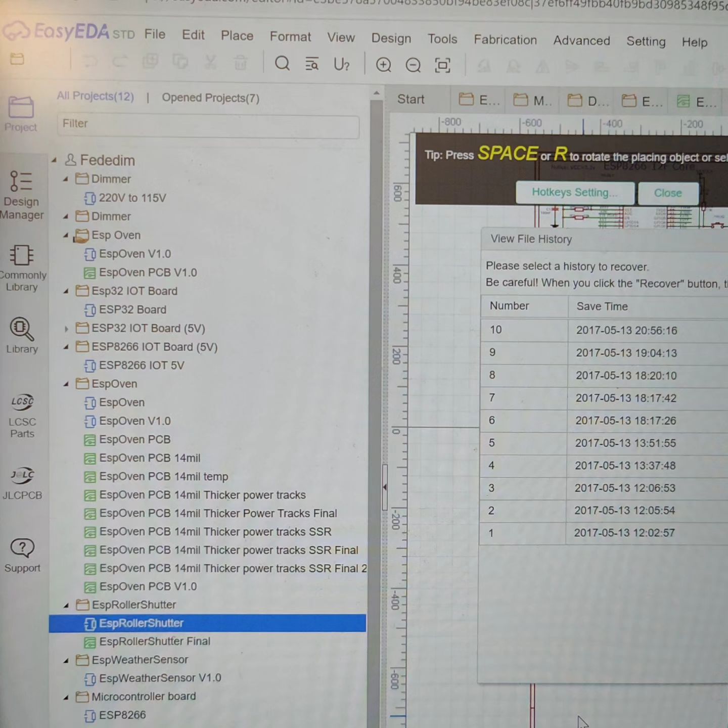The height and width of the screenshot is (728, 728).
Task: Open the Library search panel
Action: pos(22,335)
